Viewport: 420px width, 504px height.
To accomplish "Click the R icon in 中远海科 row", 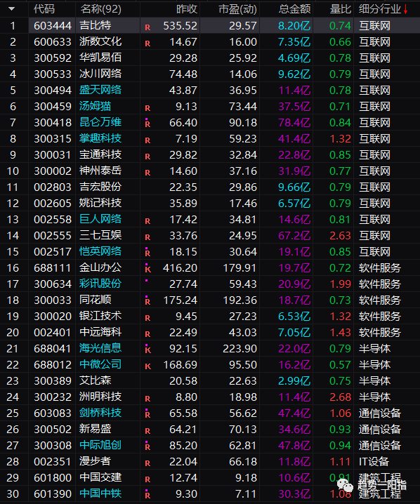I will pos(147,334).
